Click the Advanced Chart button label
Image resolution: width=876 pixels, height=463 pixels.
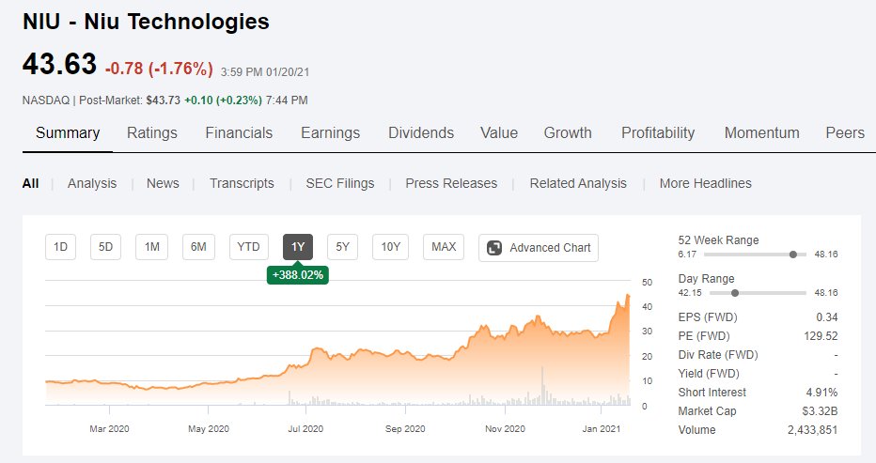point(550,248)
